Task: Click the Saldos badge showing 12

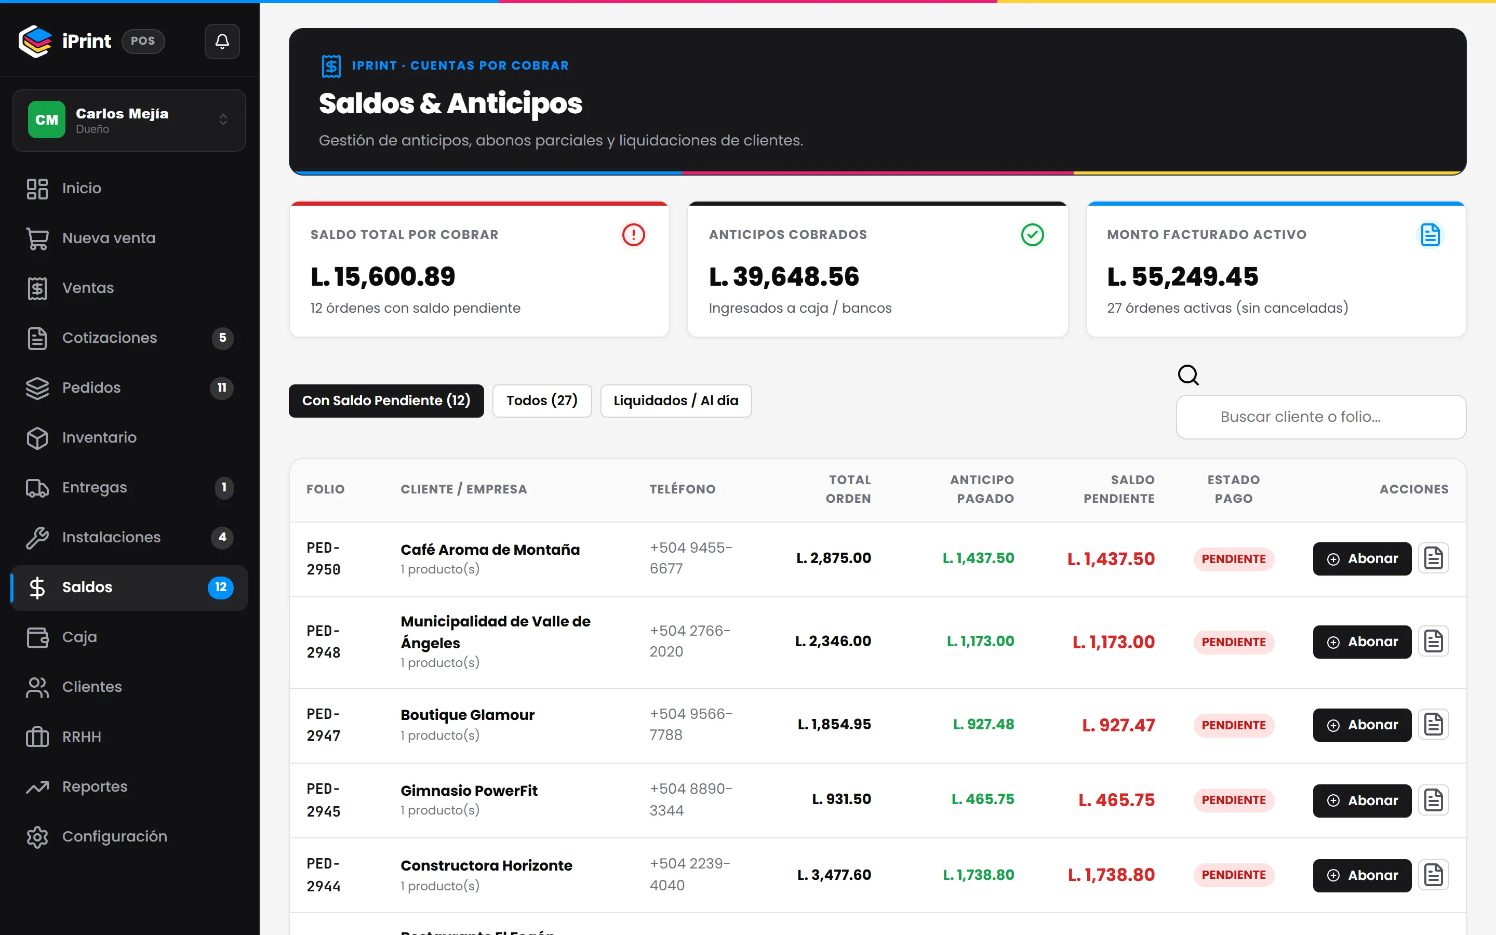Action: (221, 587)
